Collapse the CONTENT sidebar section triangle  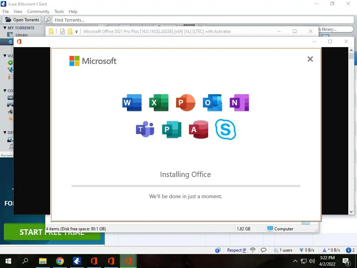(x=5, y=90)
